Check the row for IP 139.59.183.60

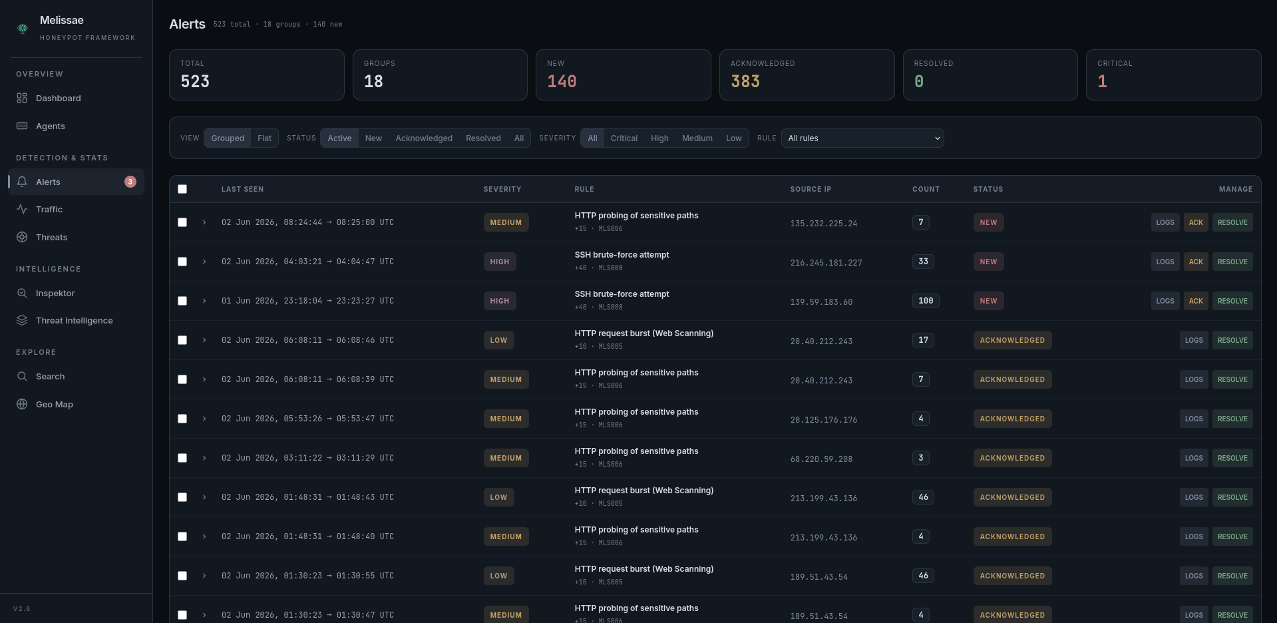point(182,301)
